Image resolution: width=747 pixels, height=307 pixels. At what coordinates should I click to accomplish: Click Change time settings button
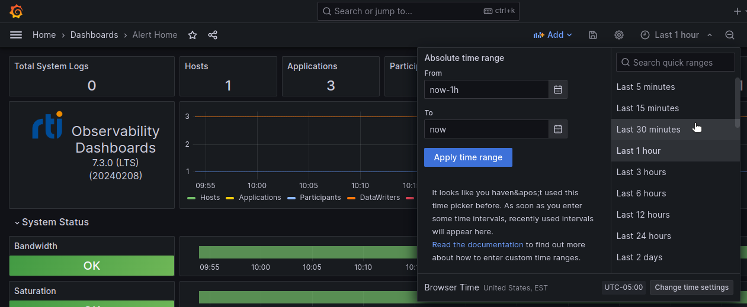point(691,287)
